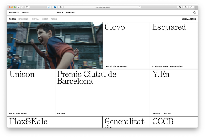Viewport: 205px width, 137px height.
Task: Maximize Safari with the green button
Action: 15,7
